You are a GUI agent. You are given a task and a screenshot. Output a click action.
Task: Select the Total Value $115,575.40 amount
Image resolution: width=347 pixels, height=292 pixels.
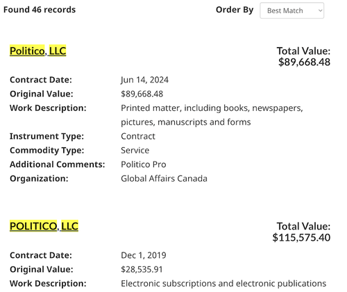coord(301,237)
